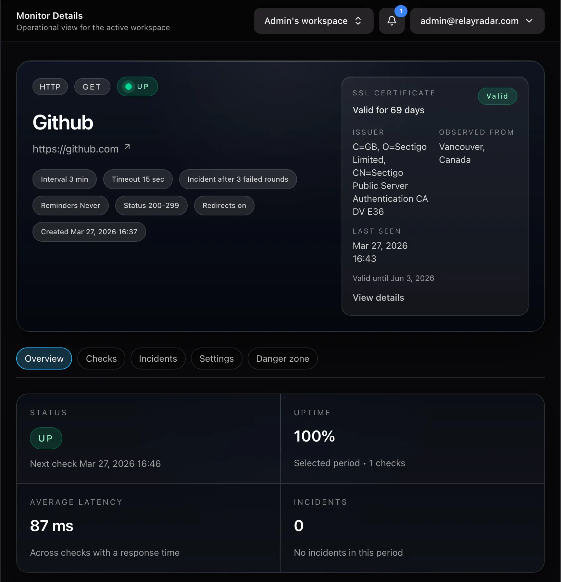This screenshot has width=561, height=582.
Task: Click the 100% uptime value
Action: point(314,436)
